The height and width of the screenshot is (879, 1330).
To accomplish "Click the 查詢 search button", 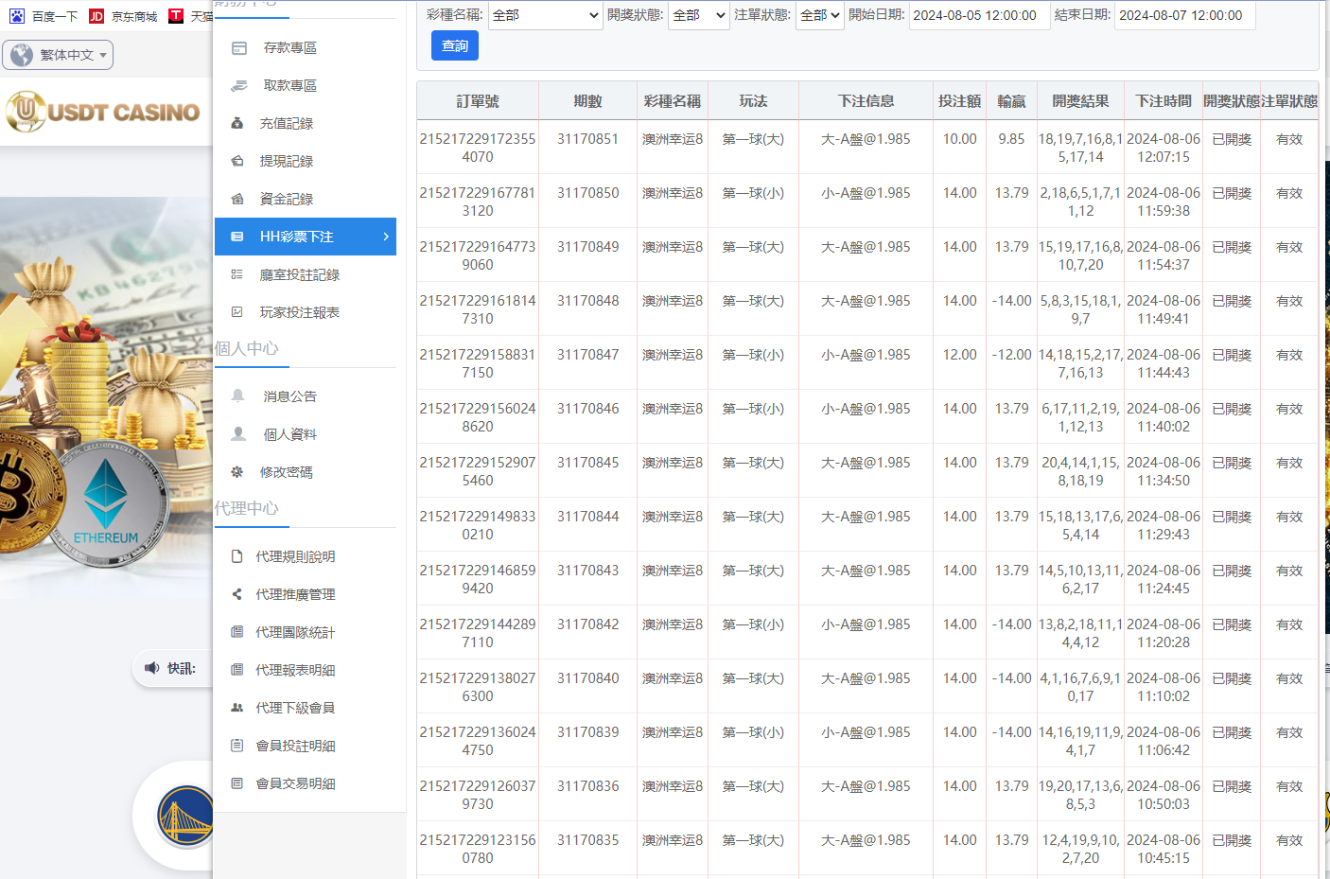I will [x=454, y=44].
